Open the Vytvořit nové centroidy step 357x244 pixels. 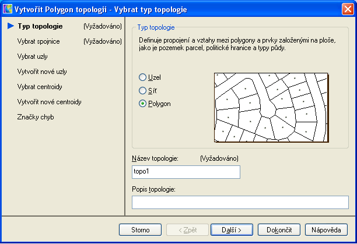coord(49,102)
